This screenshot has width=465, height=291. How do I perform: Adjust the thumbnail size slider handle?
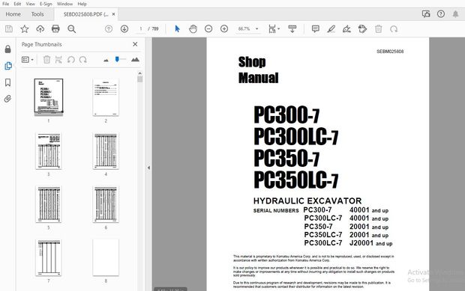coord(117,59)
